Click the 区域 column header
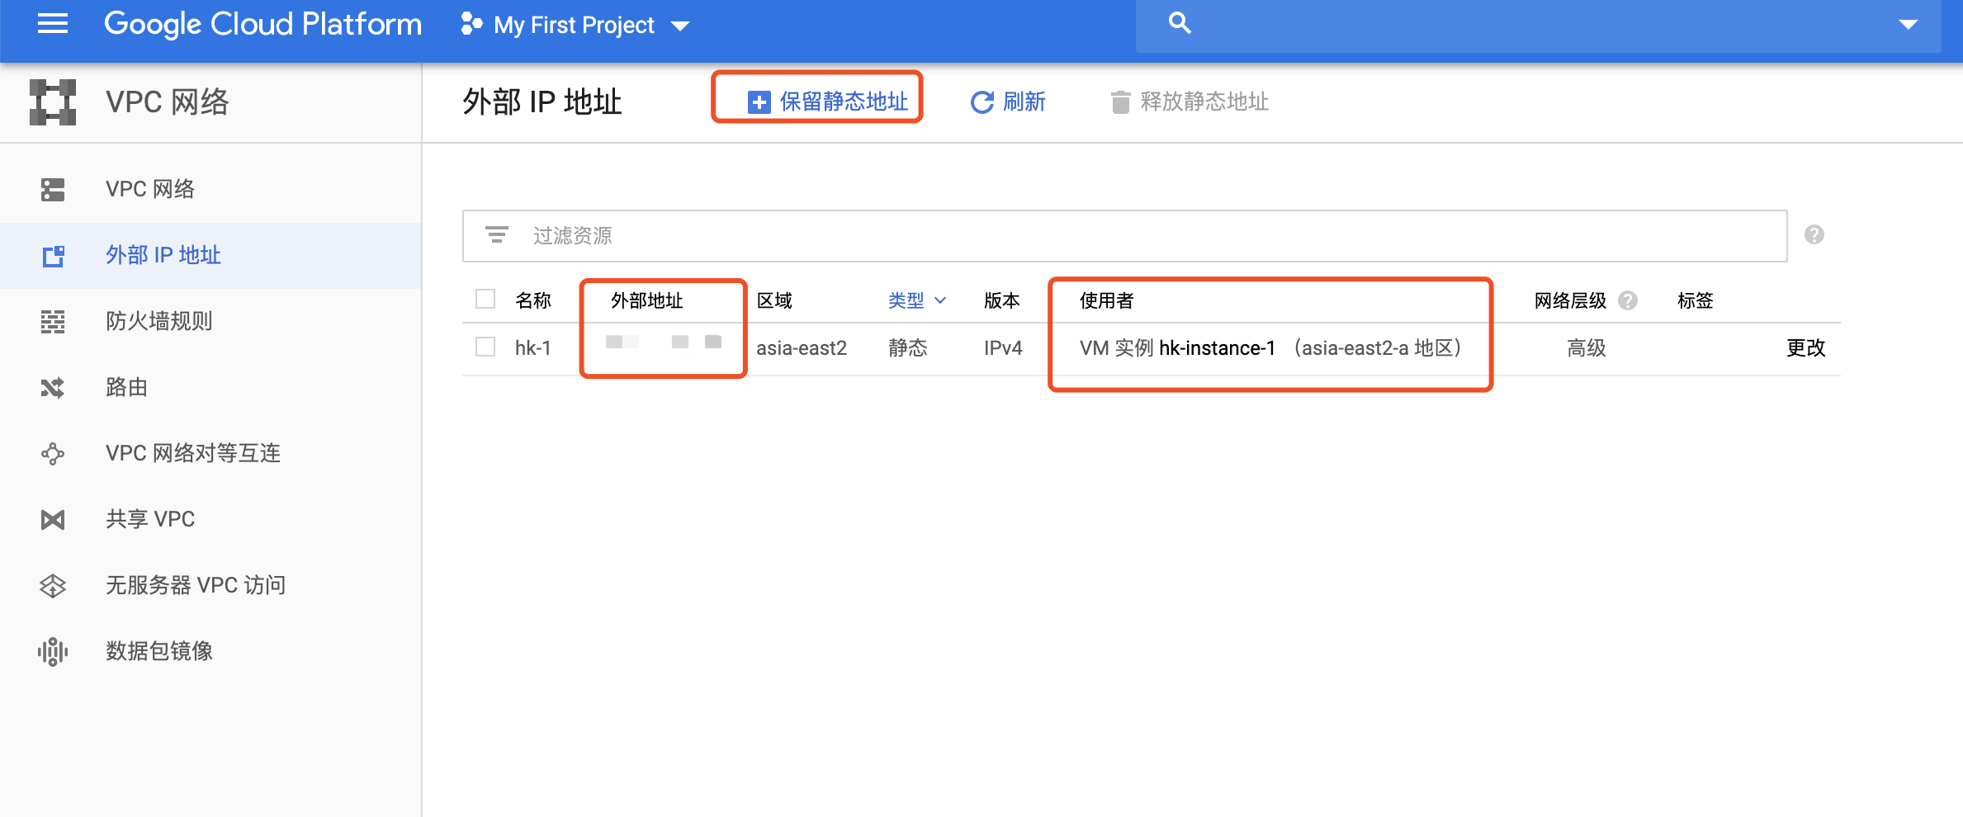 tap(775, 300)
